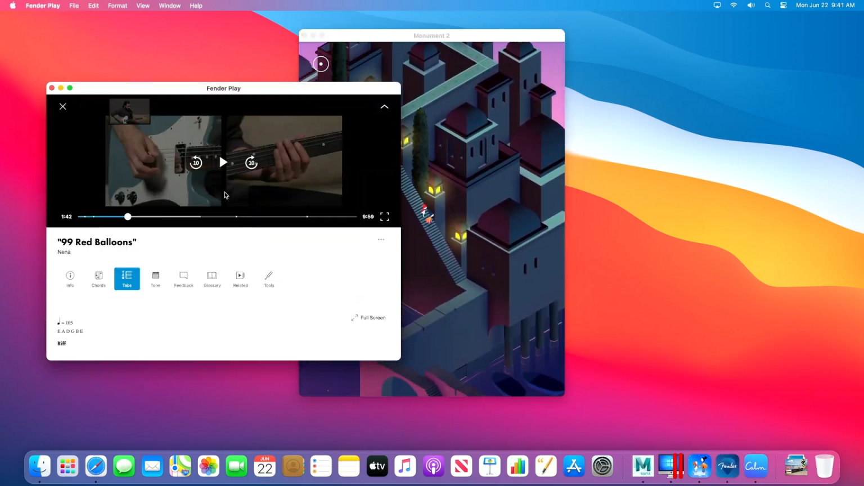Click the date and time in the menu bar

point(825,5)
